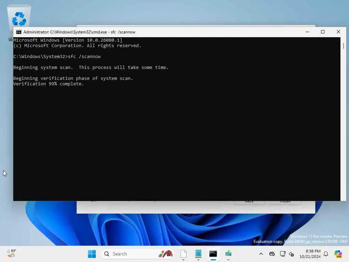
Task: Open the cmd window system menu icon
Action: (x=19, y=32)
